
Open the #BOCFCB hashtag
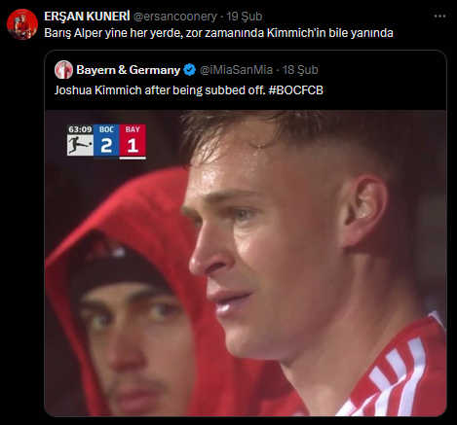pos(296,90)
